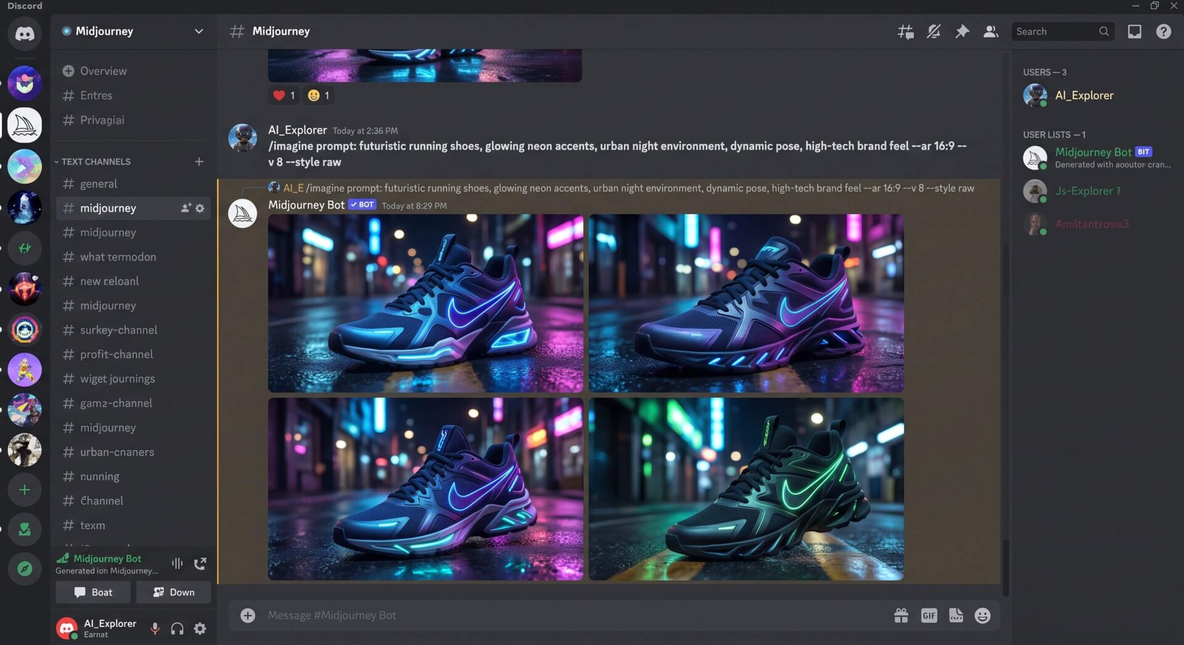The image size is (1184, 645).
Task: Click Midjourney Bot name in message header
Action: tap(306, 205)
